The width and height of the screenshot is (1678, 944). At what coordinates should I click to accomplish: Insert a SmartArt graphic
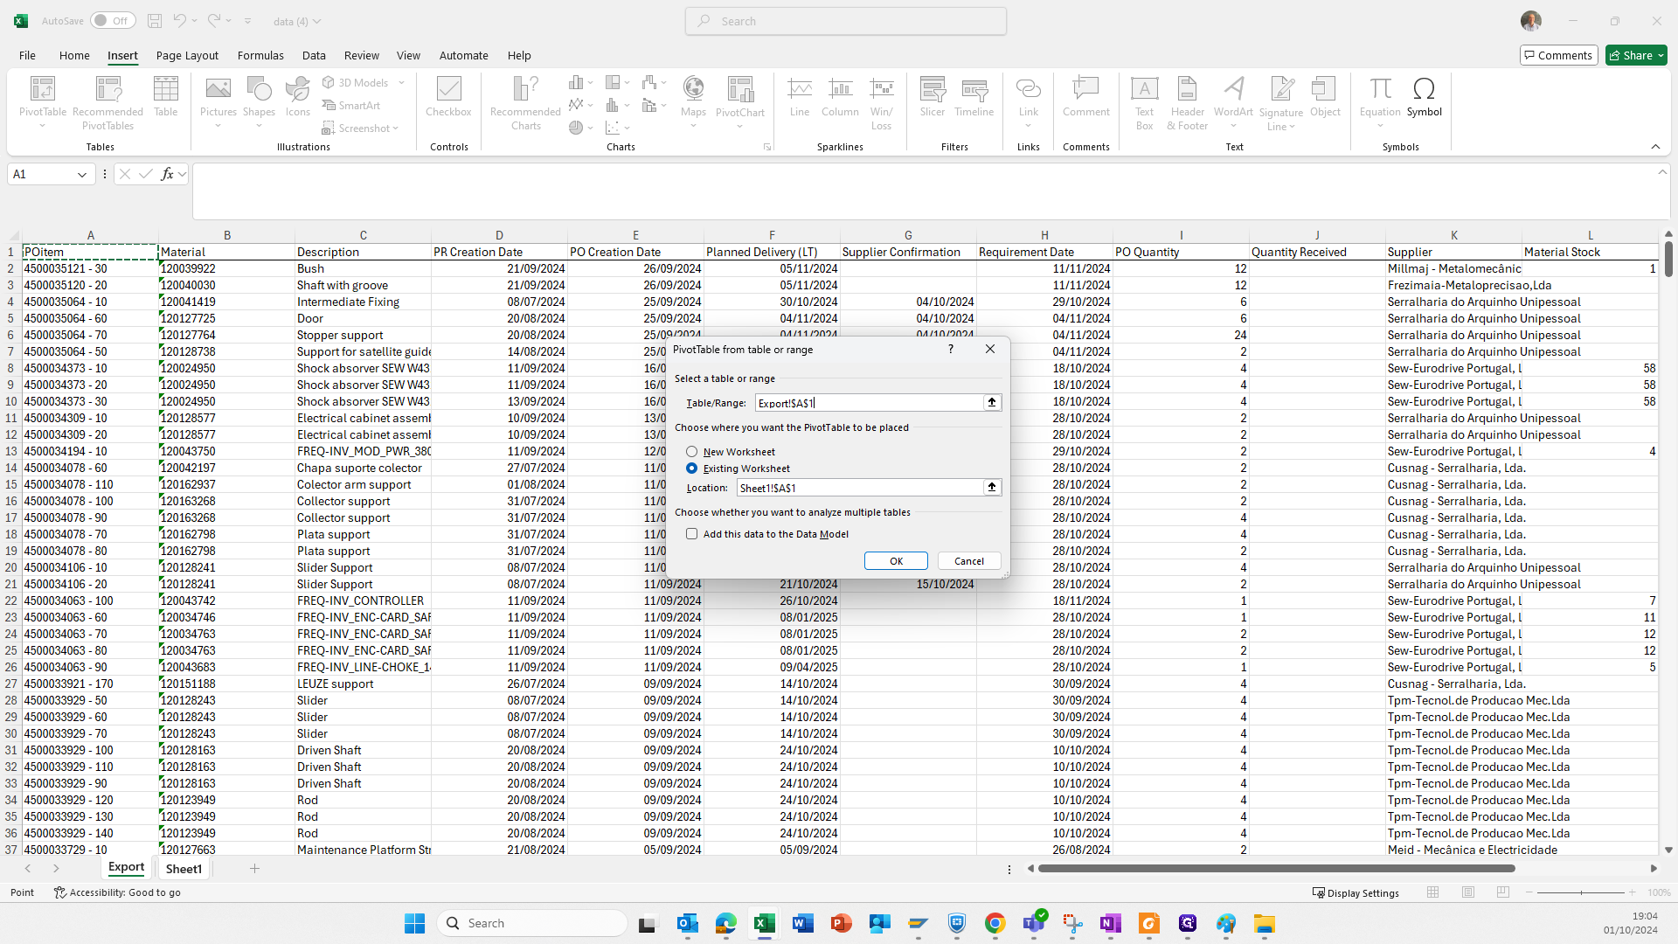click(351, 105)
